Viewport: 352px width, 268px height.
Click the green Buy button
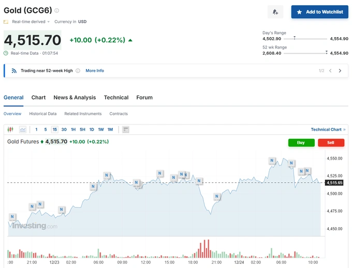[301, 143]
